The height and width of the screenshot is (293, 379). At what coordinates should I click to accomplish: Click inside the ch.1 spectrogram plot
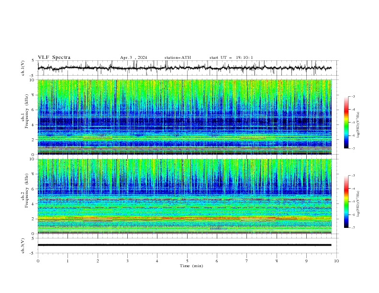pyautogui.click(x=185, y=117)
